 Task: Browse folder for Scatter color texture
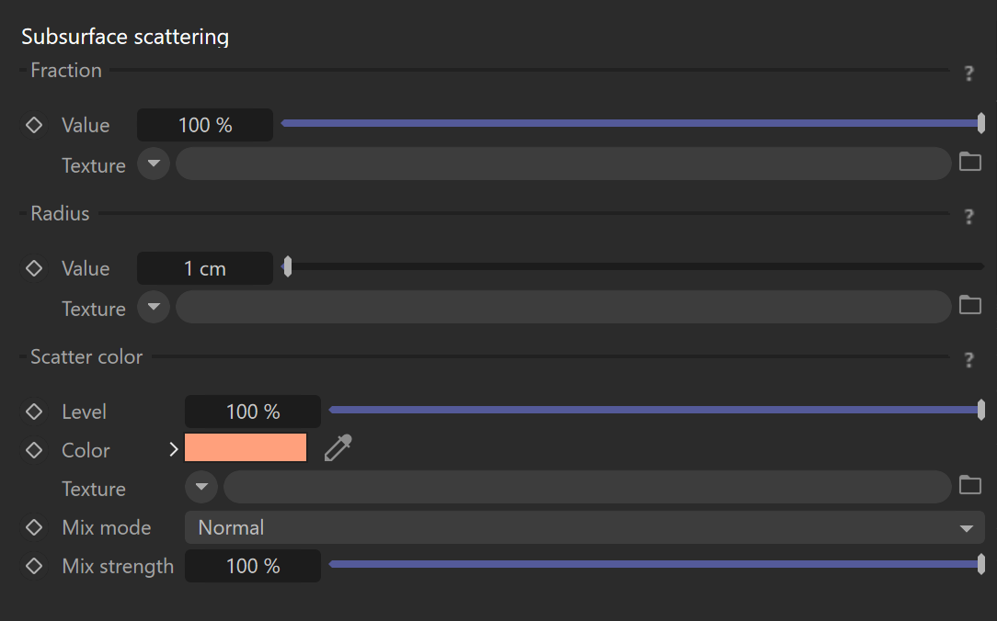(969, 486)
